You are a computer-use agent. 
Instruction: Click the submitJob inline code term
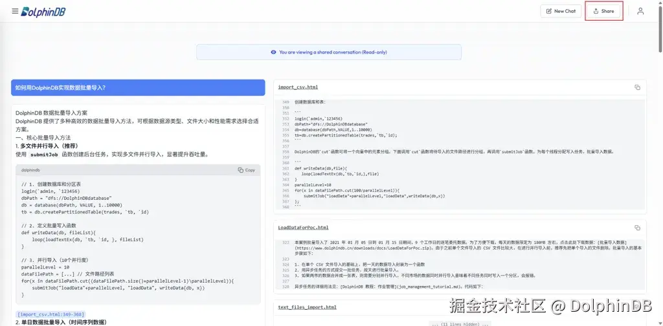(x=44, y=155)
